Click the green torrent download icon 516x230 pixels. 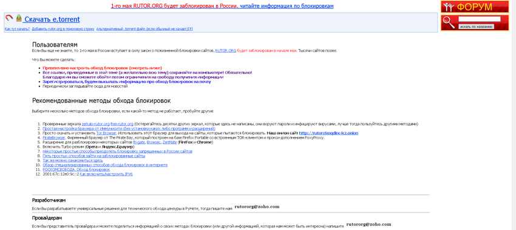click(x=19, y=18)
